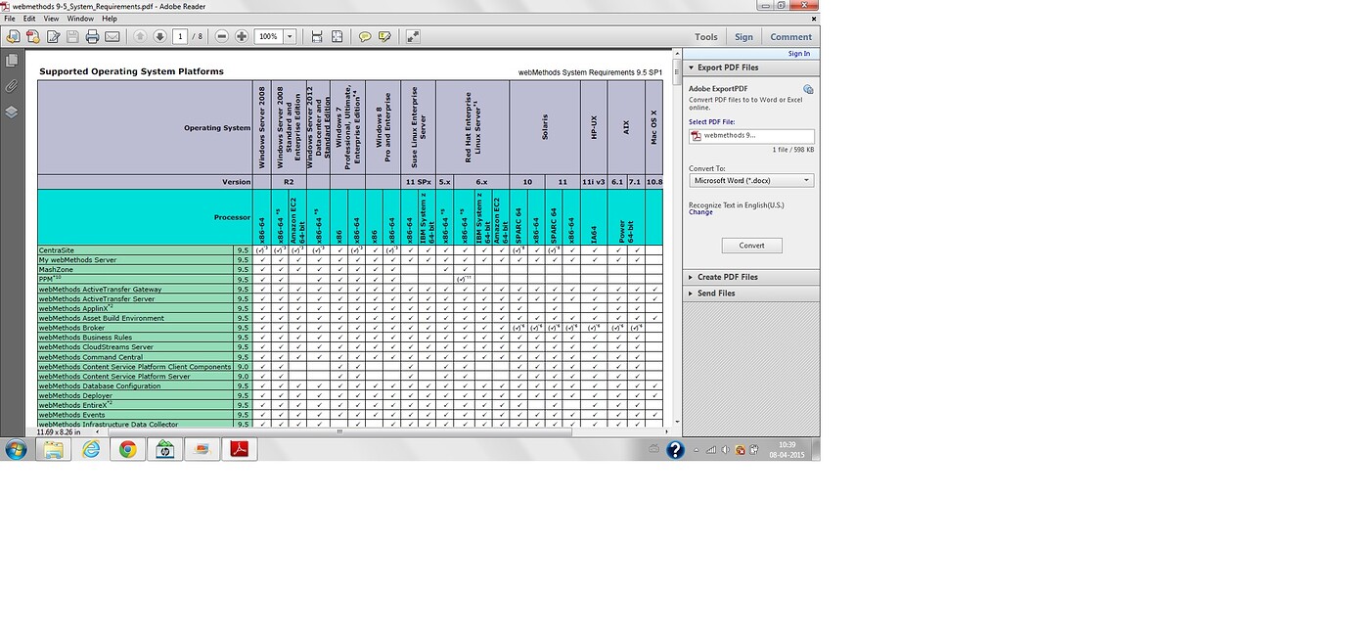Open Internet Explorer from taskbar
Image resolution: width=1350 pixels, height=634 pixels.
91,449
